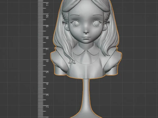This screenshot has height=118, width=158.
Task: Click the ruler mark labeled 5
Action: [x=47, y=72]
